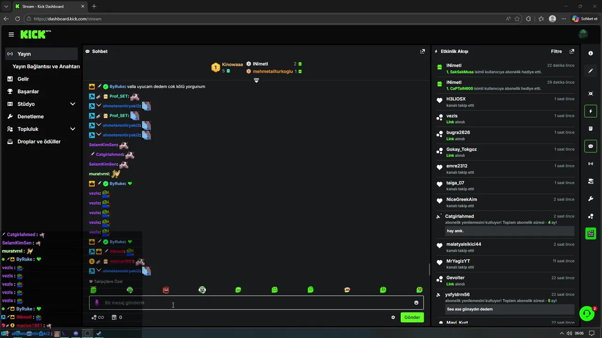Insert the white-purple round emote from quick row
Image resolution: width=602 pixels, height=338 pixels.
pos(202,290)
